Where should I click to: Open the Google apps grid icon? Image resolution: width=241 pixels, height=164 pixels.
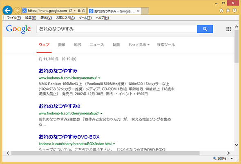click(x=229, y=29)
